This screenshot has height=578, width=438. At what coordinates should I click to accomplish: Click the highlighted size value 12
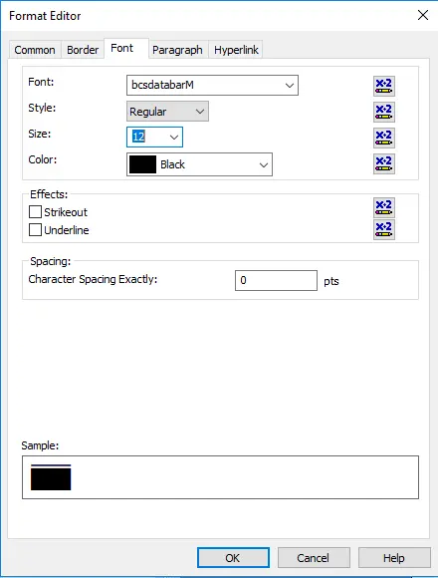click(138, 137)
